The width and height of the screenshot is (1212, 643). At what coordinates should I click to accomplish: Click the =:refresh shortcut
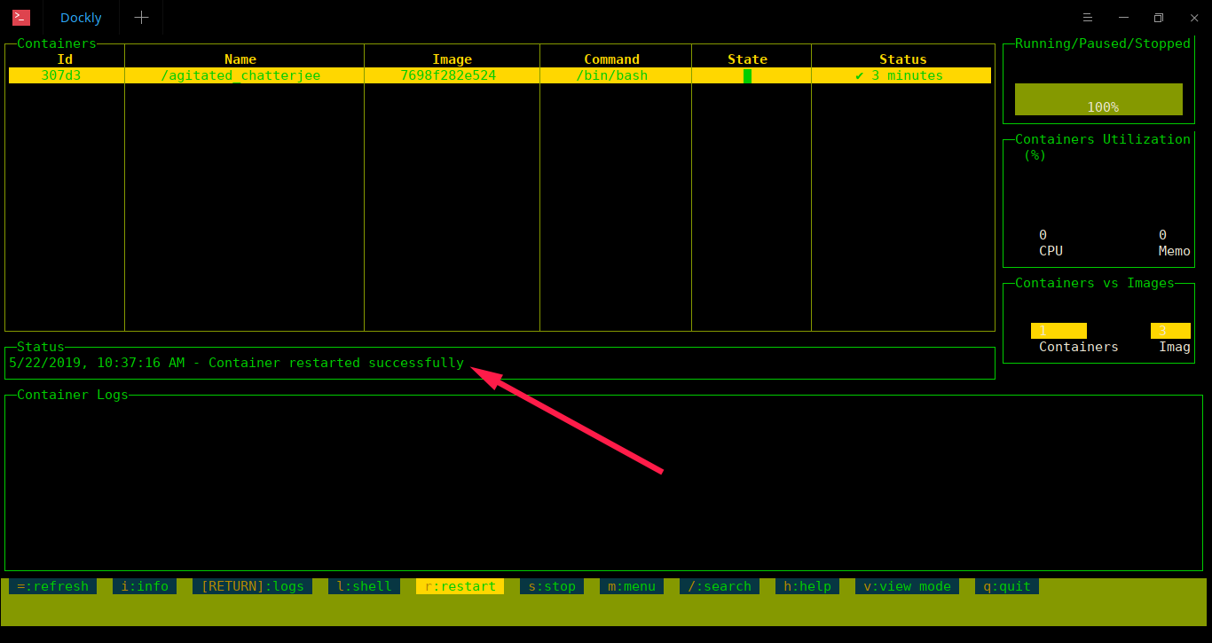(x=53, y=586)
